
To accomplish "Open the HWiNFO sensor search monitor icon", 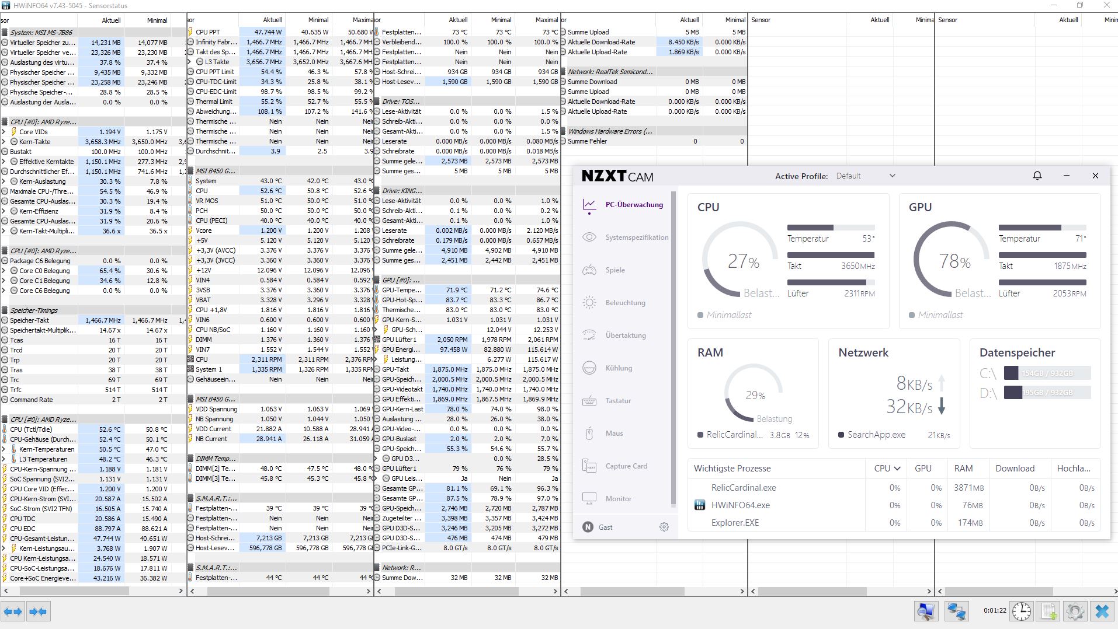I will (926, 611).
